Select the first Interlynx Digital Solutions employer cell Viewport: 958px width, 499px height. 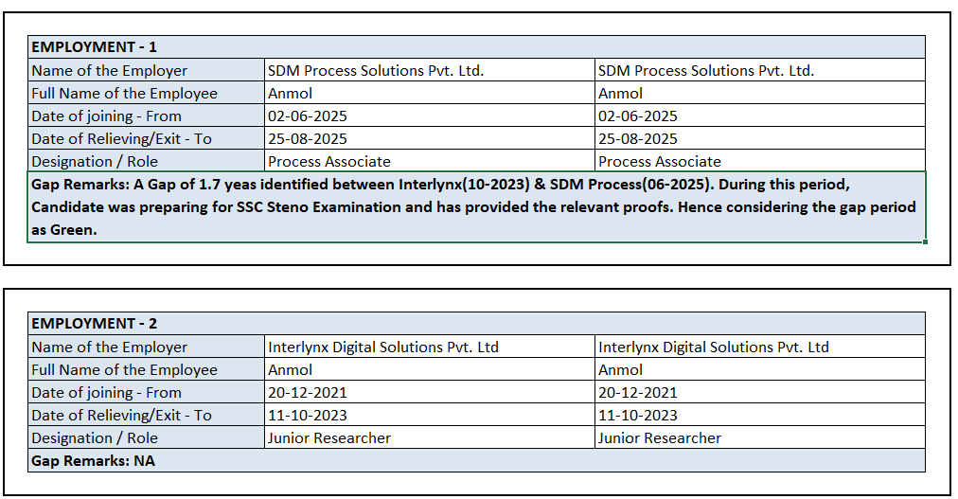pyautogui.click(x=430, y=347)
